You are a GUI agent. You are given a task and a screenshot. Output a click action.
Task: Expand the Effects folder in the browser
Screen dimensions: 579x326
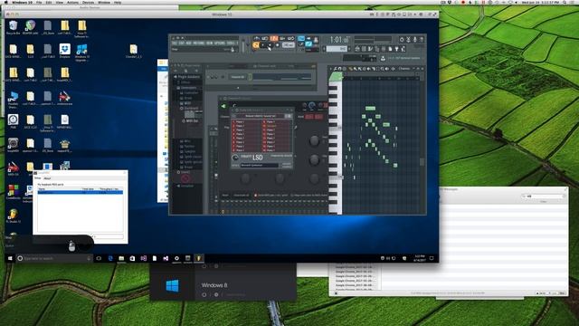pyautogui.click(x=185, y=82)
